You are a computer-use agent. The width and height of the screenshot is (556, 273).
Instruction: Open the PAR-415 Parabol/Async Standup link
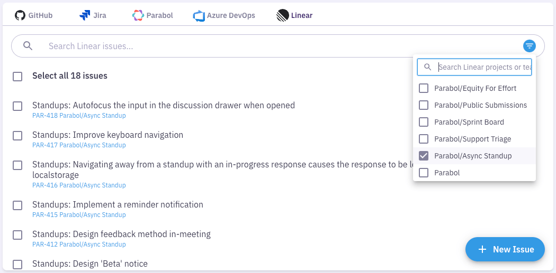(79, 215)
